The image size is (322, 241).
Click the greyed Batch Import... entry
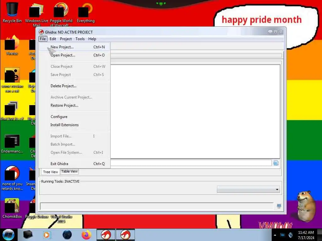click(x=74, y=144)
